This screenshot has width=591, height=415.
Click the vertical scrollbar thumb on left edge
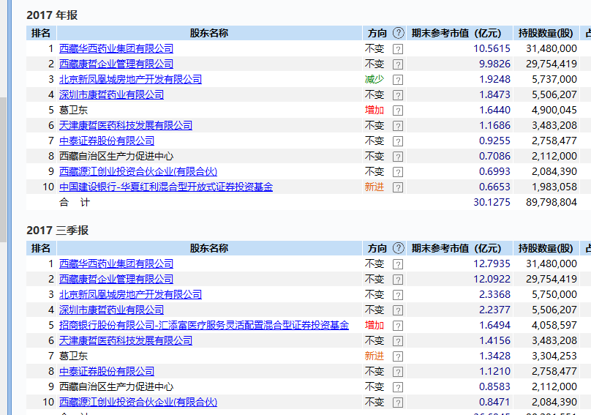[3, 169]
